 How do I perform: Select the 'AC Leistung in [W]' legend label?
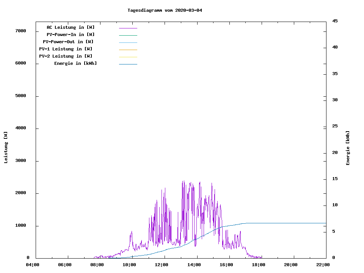point(71,27)
